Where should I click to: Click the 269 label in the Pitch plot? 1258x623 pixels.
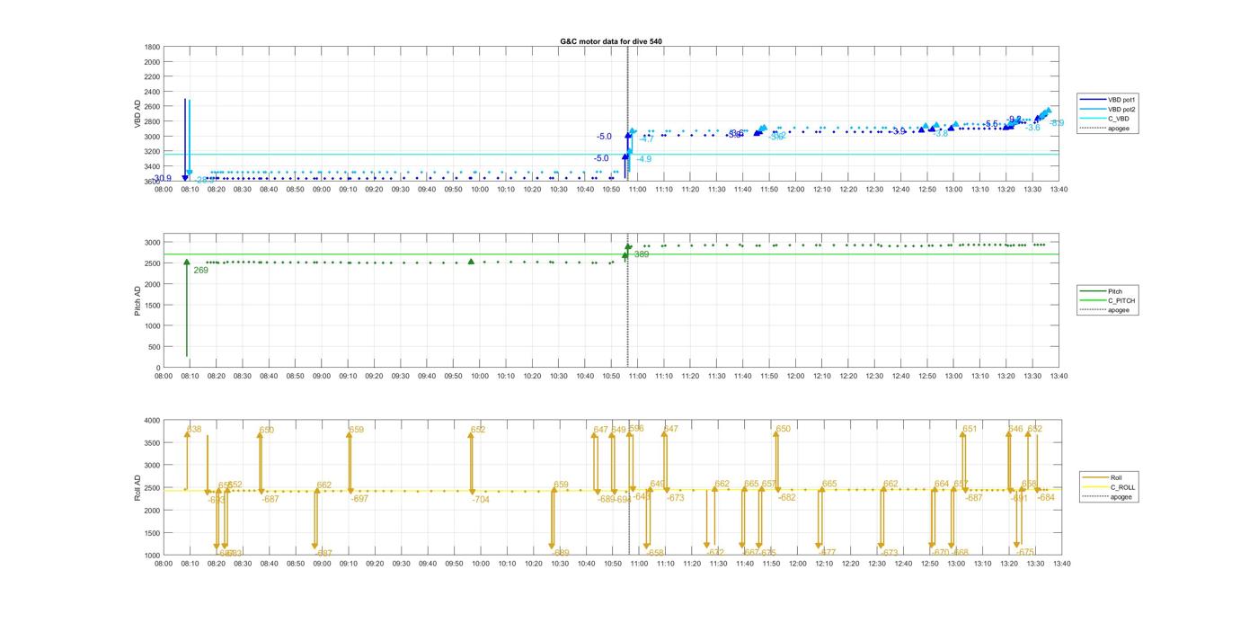point(200,270)
